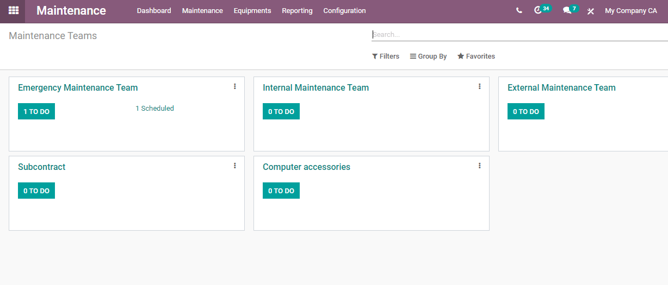Open Internal Maintenance Team title
The height and width of the screenshot is (285, 668).
pyautogui.click(x=316, y=87)
